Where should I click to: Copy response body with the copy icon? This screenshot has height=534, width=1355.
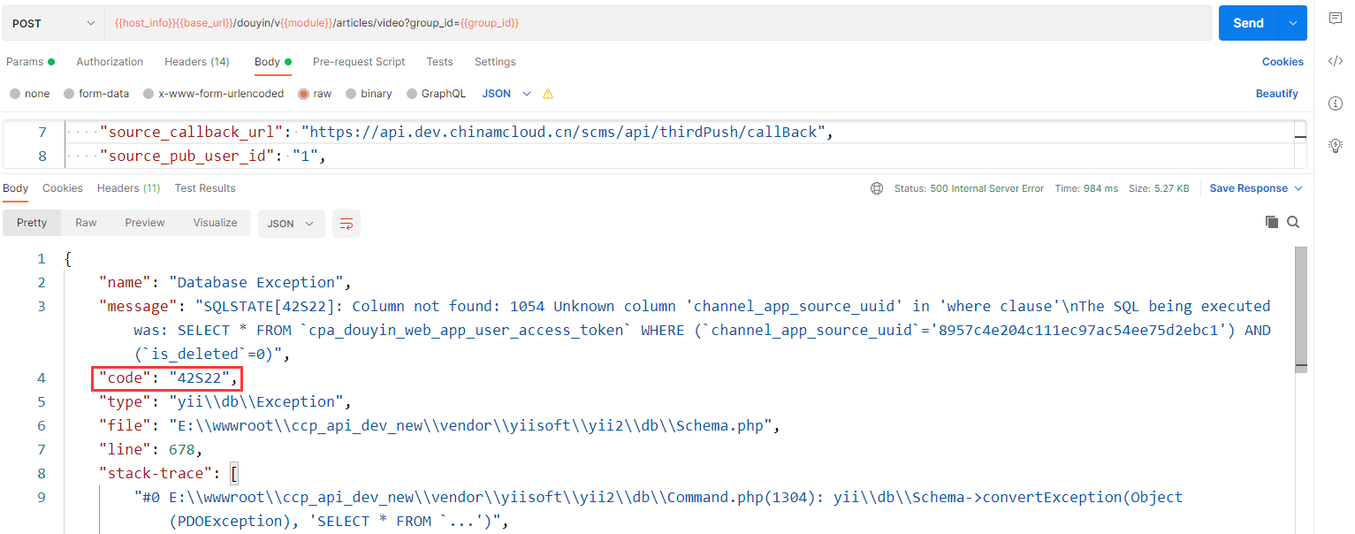click(1272, 223)
